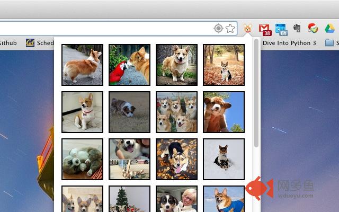Image resolution: width=339 pixels, height=212 pixels.
Task: Open the Gmail checker extension icon
Action: pyautogui.click(x=265, y=30)
